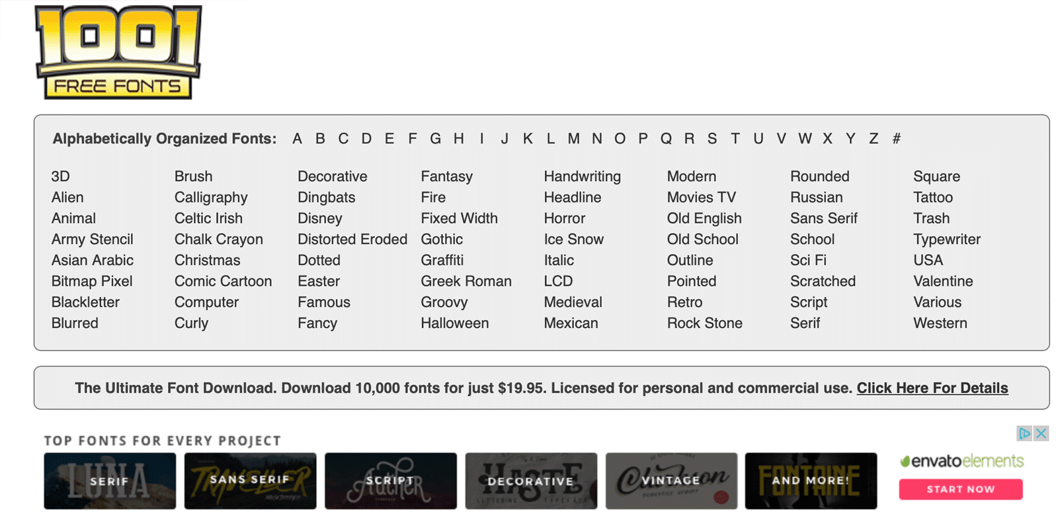Viewport: 1058px width, 529px height.
Task: Open the Sci Fi fonts category
Action: coord(808,261)
